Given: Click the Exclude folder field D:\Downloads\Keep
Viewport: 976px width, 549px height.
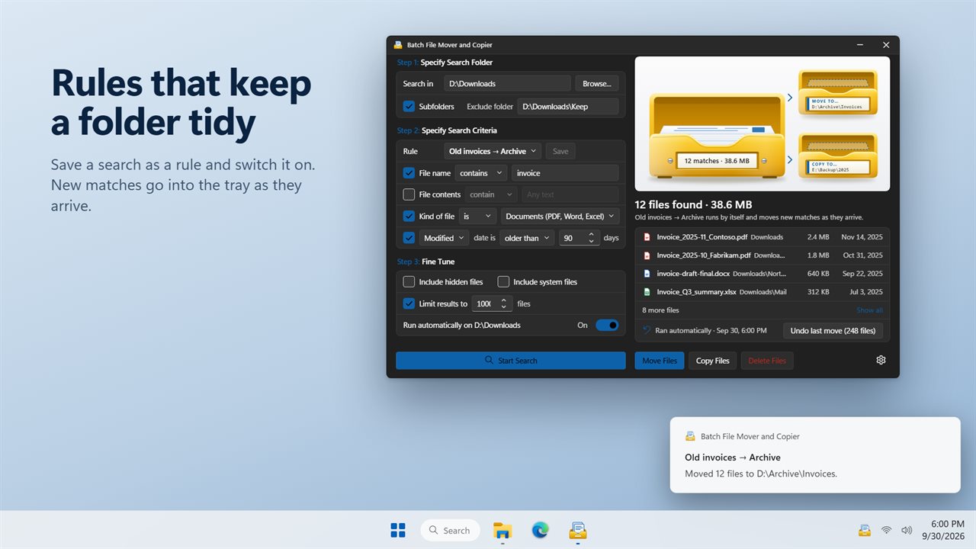Looking at the screenshot, I should pos(568,106).
